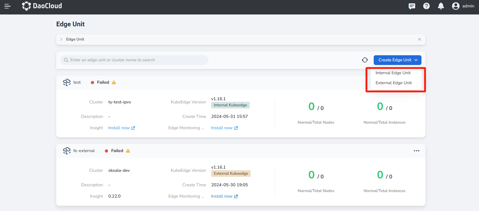Click the admin user avatar
Viewport: 479px width, 211px height.
[x=456, y=6]
